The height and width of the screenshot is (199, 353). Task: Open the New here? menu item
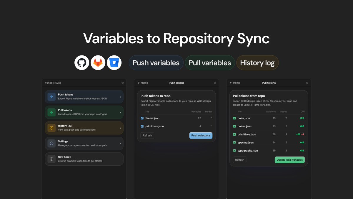84,159
